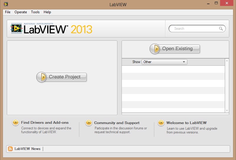Click the LabVIEW 2013 logo banner

(52, 29)
